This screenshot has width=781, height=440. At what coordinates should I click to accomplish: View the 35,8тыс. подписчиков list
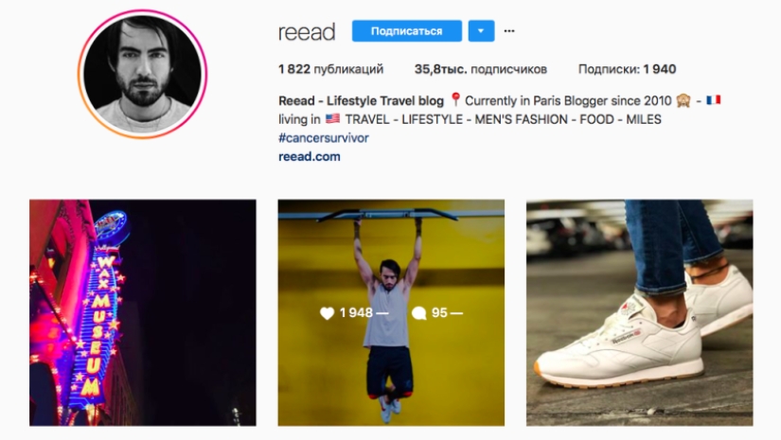click(481, 69)
